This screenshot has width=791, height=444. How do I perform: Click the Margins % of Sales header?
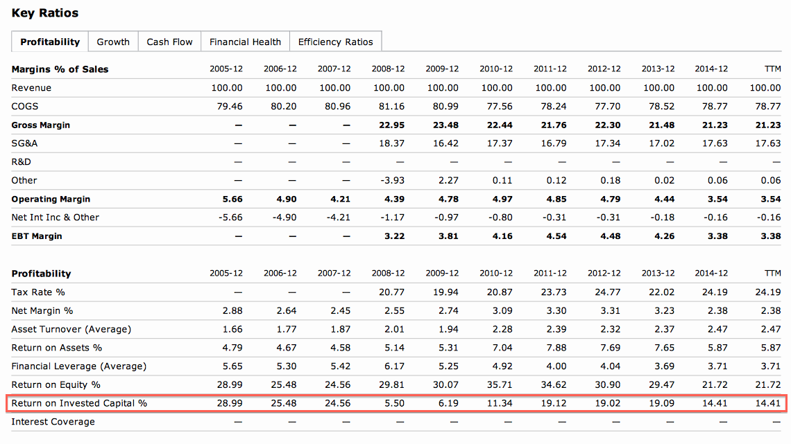(x=60, y=69)
